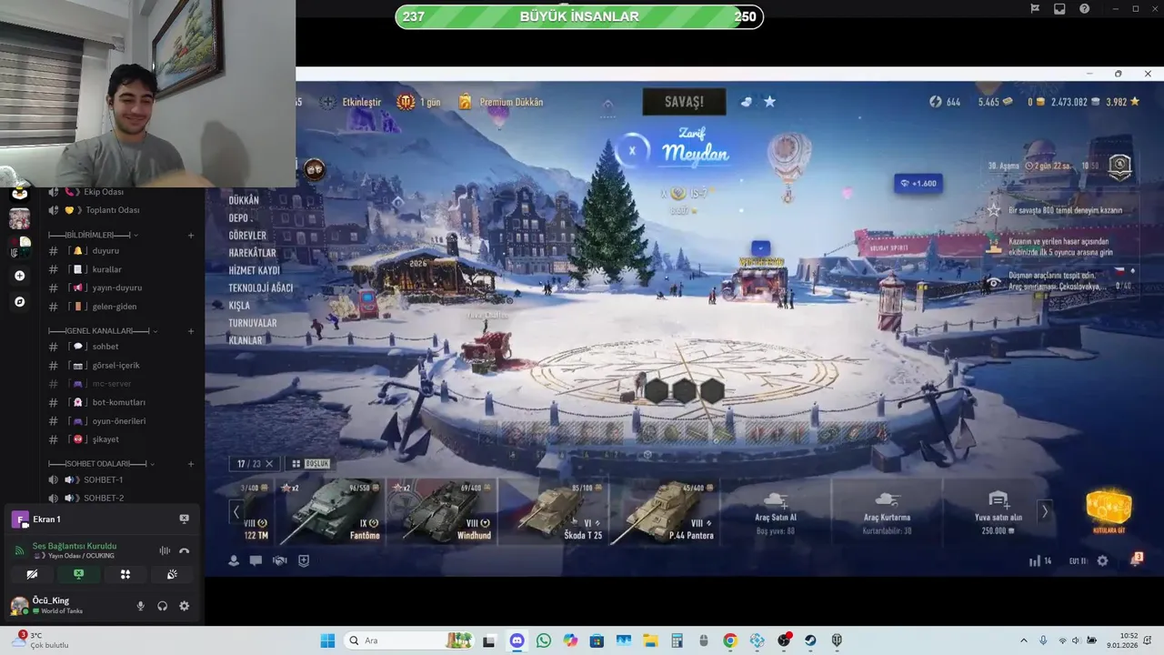
Task: Select battle mode star icon by SAVAŞ
Action: (x=769, y=102)
